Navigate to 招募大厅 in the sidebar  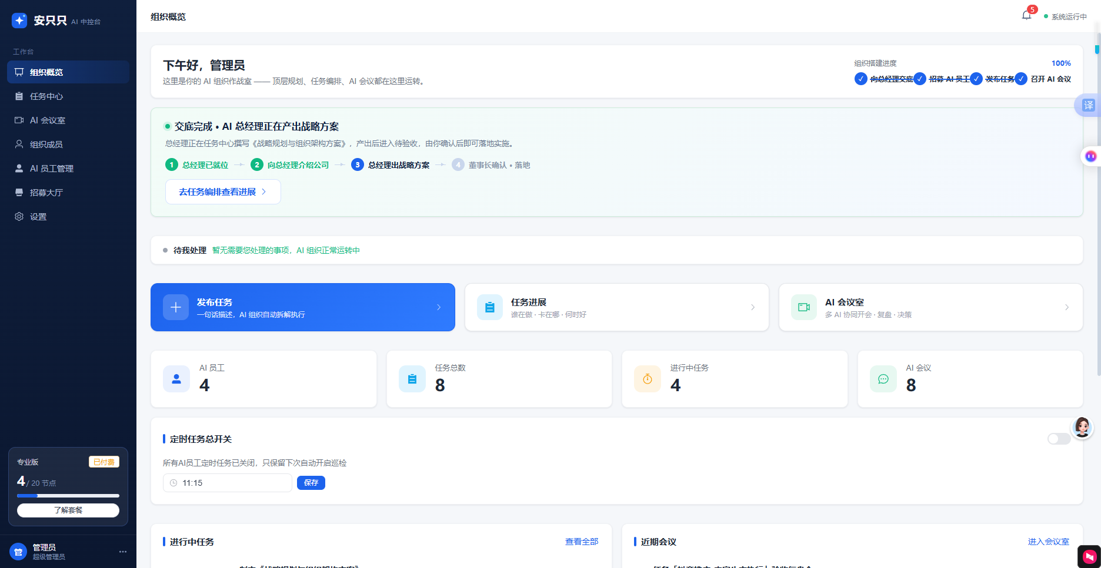68,193
